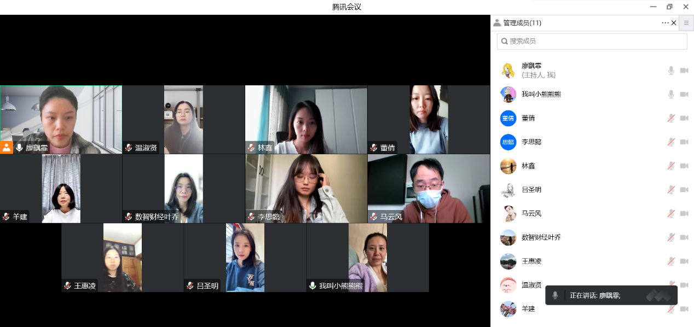Click the camera icon for 我叫小熊熊熊 in member list
The height and width of the screenshot is (327, 694).
click(x=684, y=95)
